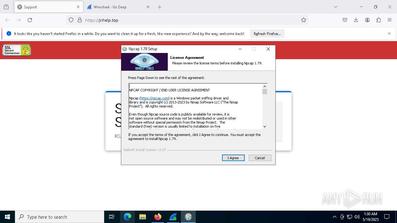Close the Npcap 1.79 Setup dialog
397x223 pixels.
click(x=268, y=49)
